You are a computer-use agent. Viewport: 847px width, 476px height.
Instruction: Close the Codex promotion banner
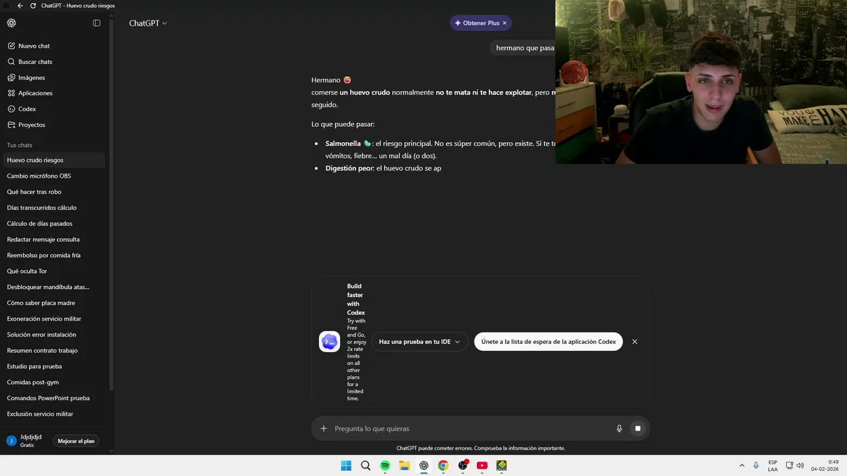coord(635,342)
